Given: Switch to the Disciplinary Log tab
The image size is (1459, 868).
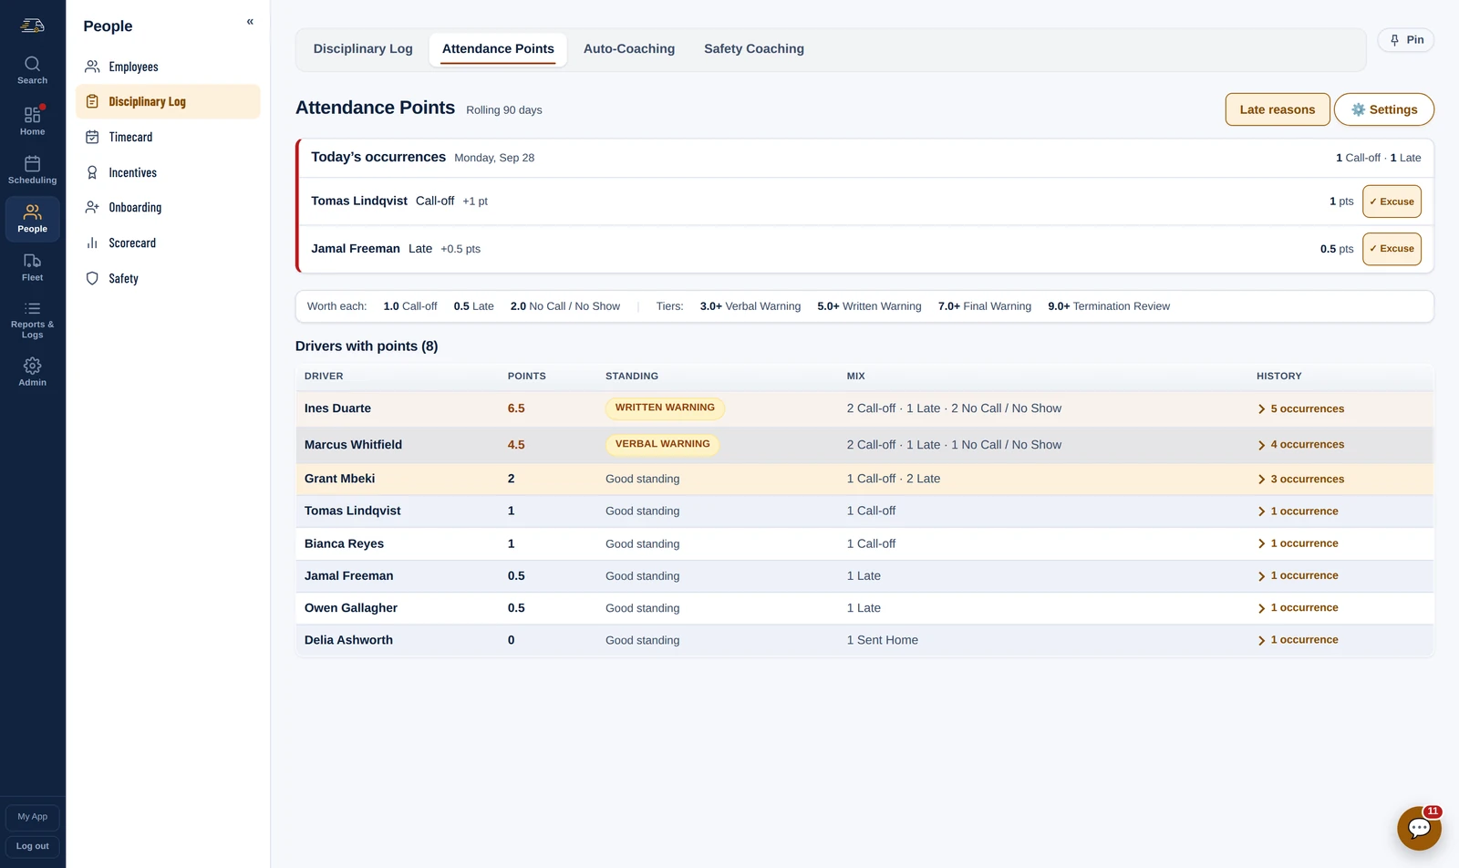Looking at the screenshot, I should click(x=363, y=49).
